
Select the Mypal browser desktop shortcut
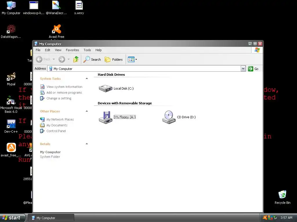pos(11,76)
